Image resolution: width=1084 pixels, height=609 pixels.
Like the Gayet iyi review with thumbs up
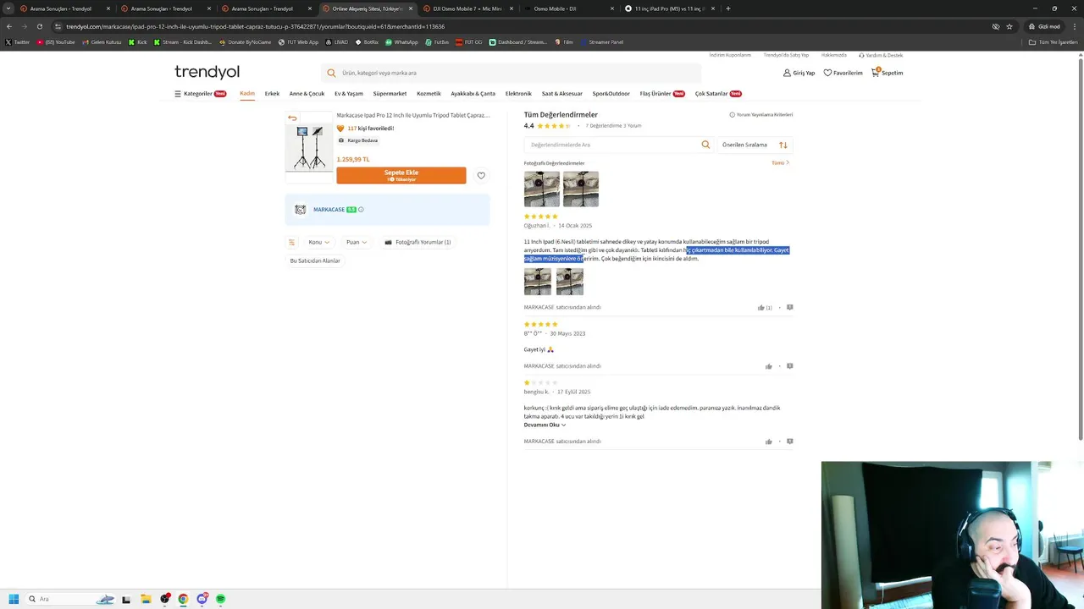point(769,366)
